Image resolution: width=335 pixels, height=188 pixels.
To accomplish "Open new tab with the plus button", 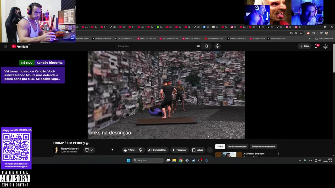I will click(x=305, y=27).
